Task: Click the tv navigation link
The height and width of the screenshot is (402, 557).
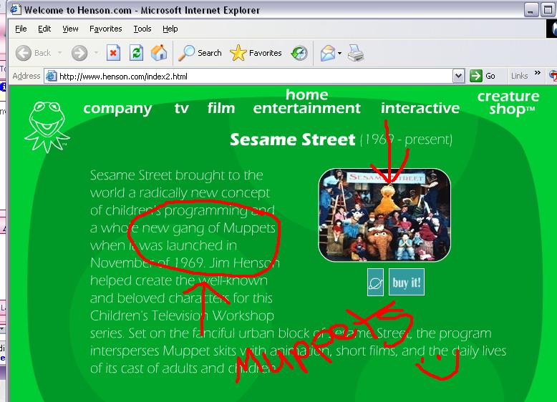Action: coord(181,108)
